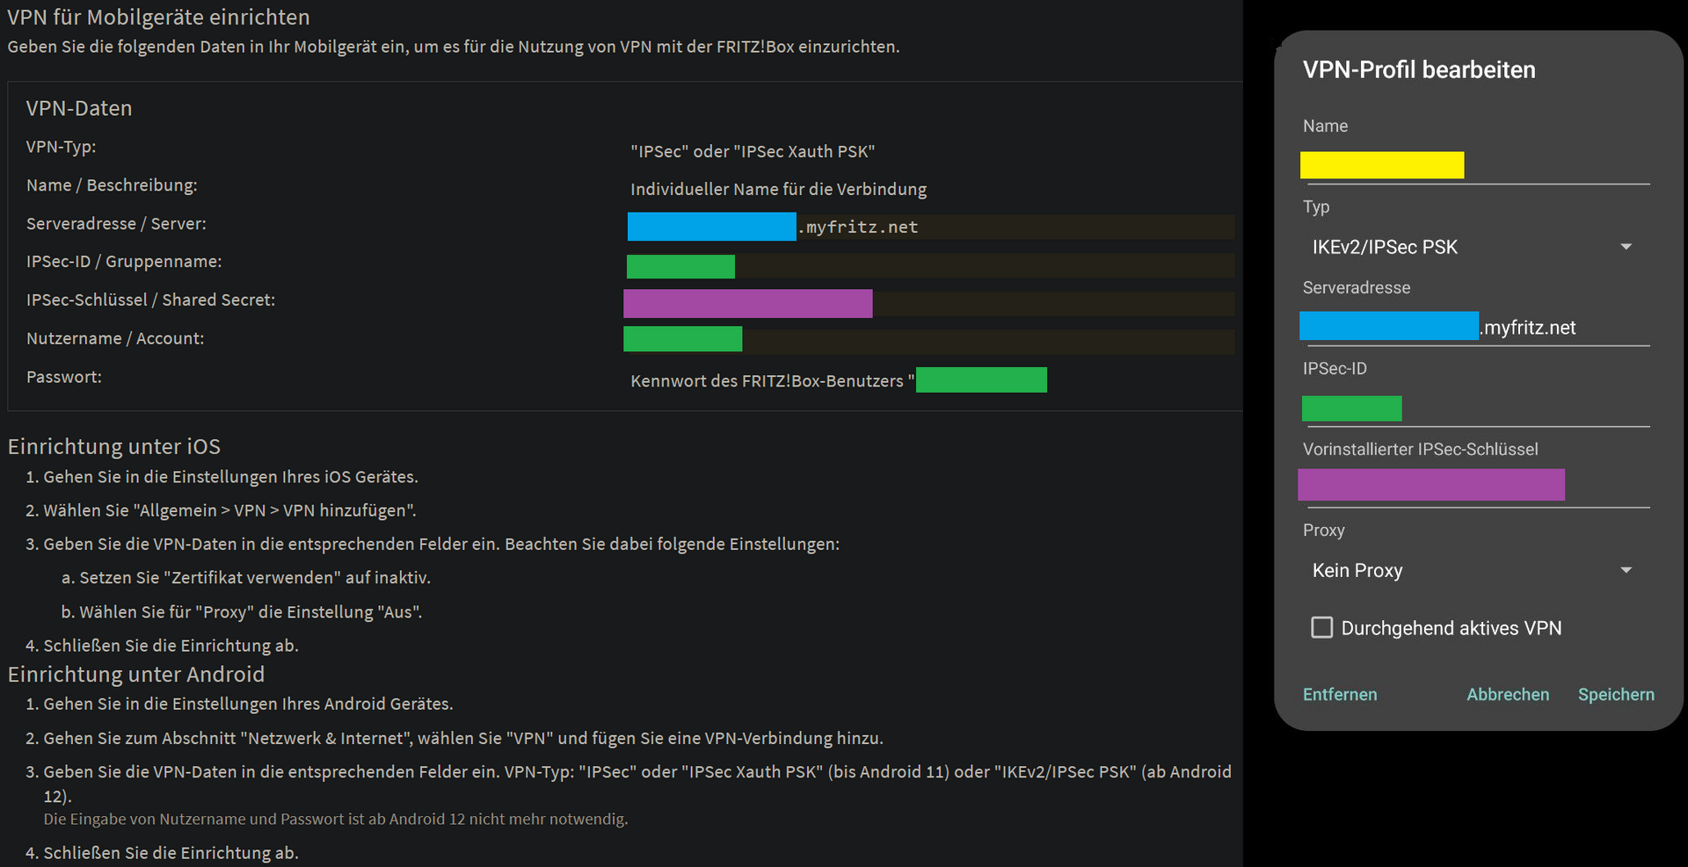Screen dimensions: 1688x867
Task: Click Entfernen to delete the VPN profile
Action: pyautogui.click(x=1340, y=694)
